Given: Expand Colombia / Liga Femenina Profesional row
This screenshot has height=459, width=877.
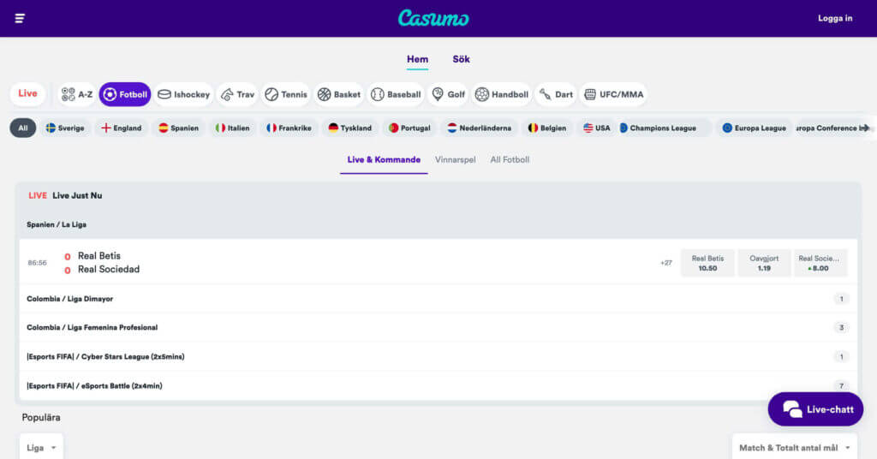Looking at the screenshot, I should click(x=438, y=328).
